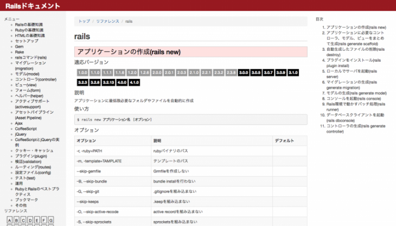396x226 pixels.
Task: Select reference index letter B
Action: [16, 220]
